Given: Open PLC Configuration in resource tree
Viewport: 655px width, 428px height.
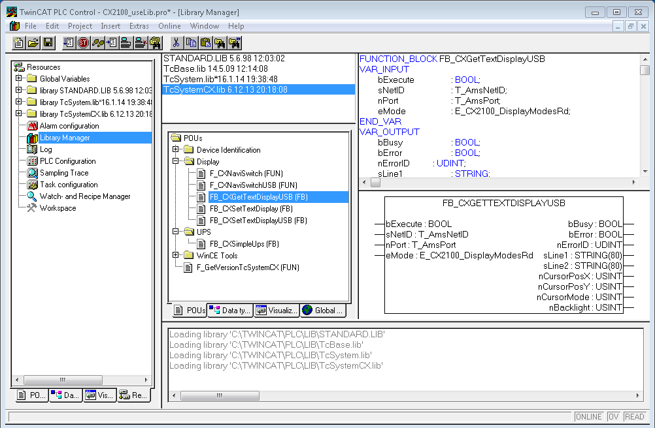Looking at the screenshot, I should click(67, 161).
